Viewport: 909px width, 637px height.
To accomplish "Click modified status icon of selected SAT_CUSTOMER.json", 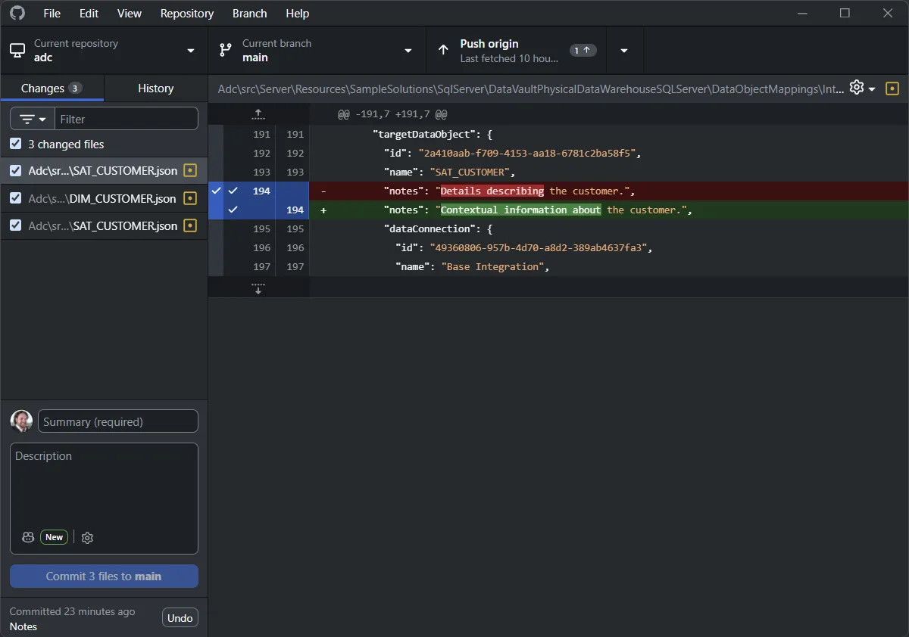I will (x=190, y=171).
